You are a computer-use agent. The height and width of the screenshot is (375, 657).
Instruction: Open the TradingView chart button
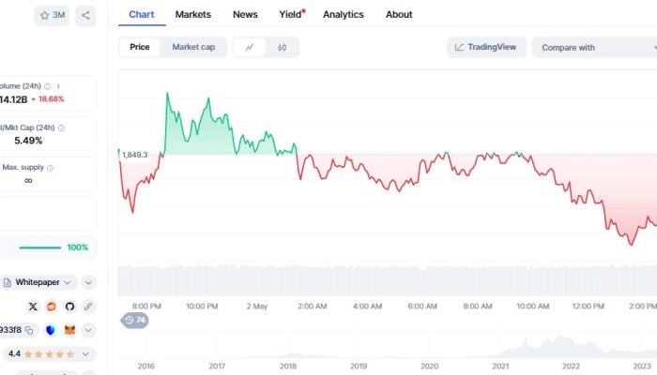coord(487,47)
